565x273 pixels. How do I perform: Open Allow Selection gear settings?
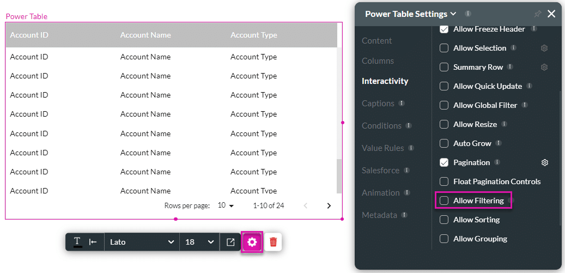(x=544, y=48)
